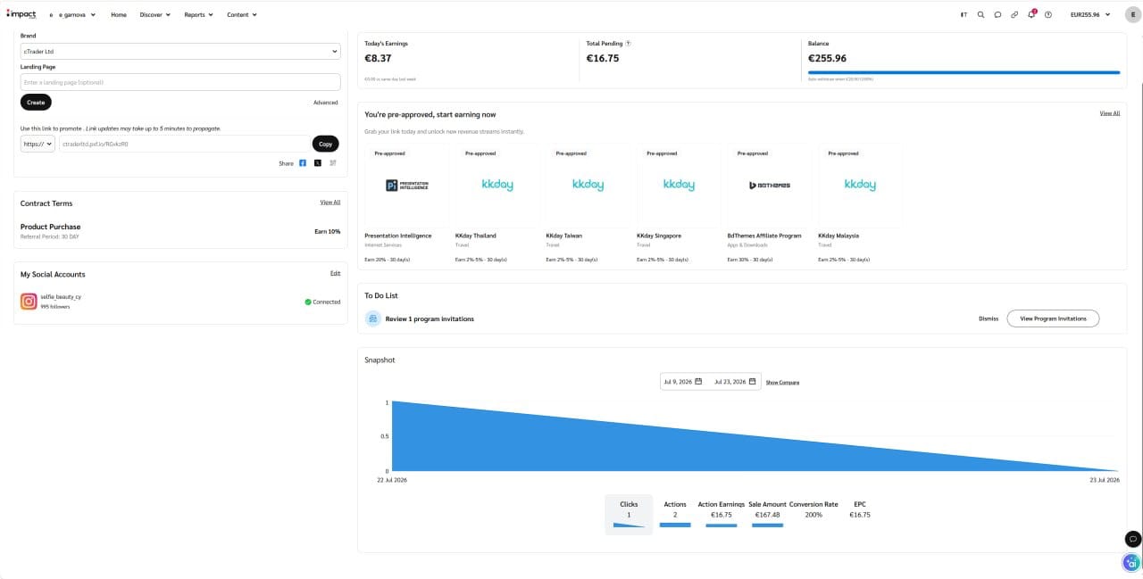
Task: Open the help question mark icon
Action: [x=1048, y=14]
